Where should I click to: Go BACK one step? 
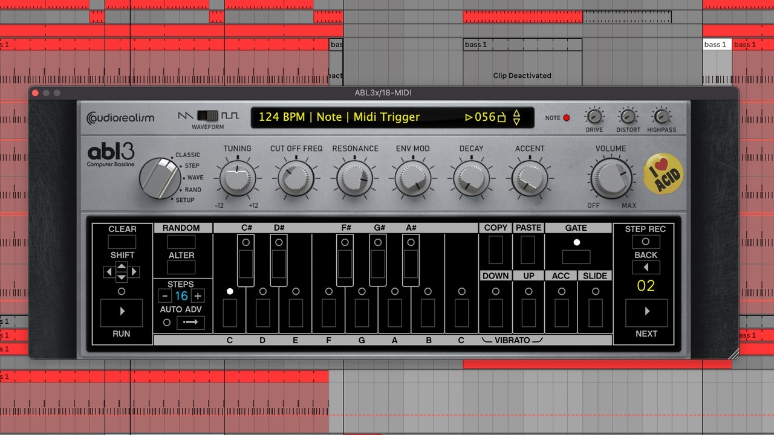pyautogui.click(x=646, y=267)
